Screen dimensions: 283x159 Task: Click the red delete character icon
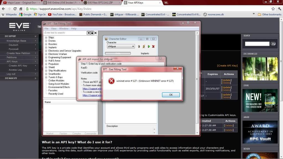tap(154, 46)
